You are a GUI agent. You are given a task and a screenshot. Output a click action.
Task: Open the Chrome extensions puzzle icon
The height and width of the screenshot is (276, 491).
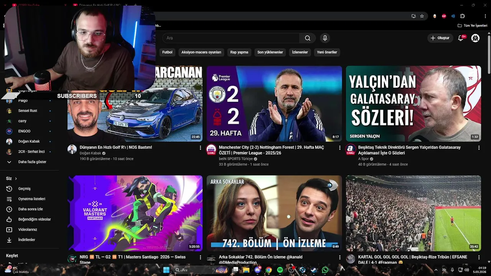click(x=462, y=16)
